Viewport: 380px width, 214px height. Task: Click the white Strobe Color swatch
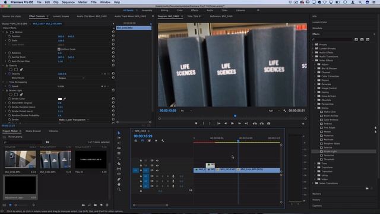click(x=60, y=99)
